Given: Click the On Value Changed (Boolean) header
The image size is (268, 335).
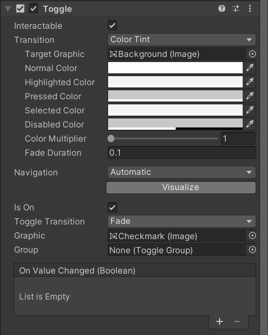Looking at the screenshot, I should (x=135, y=270).
